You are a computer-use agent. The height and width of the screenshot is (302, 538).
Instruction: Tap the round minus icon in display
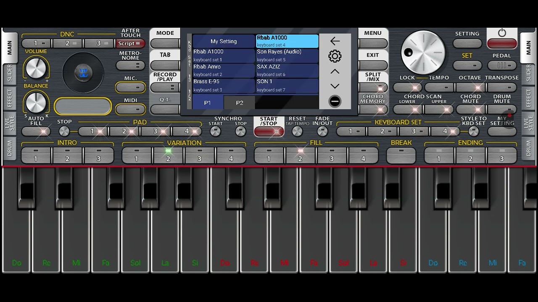tap(335, 102)
